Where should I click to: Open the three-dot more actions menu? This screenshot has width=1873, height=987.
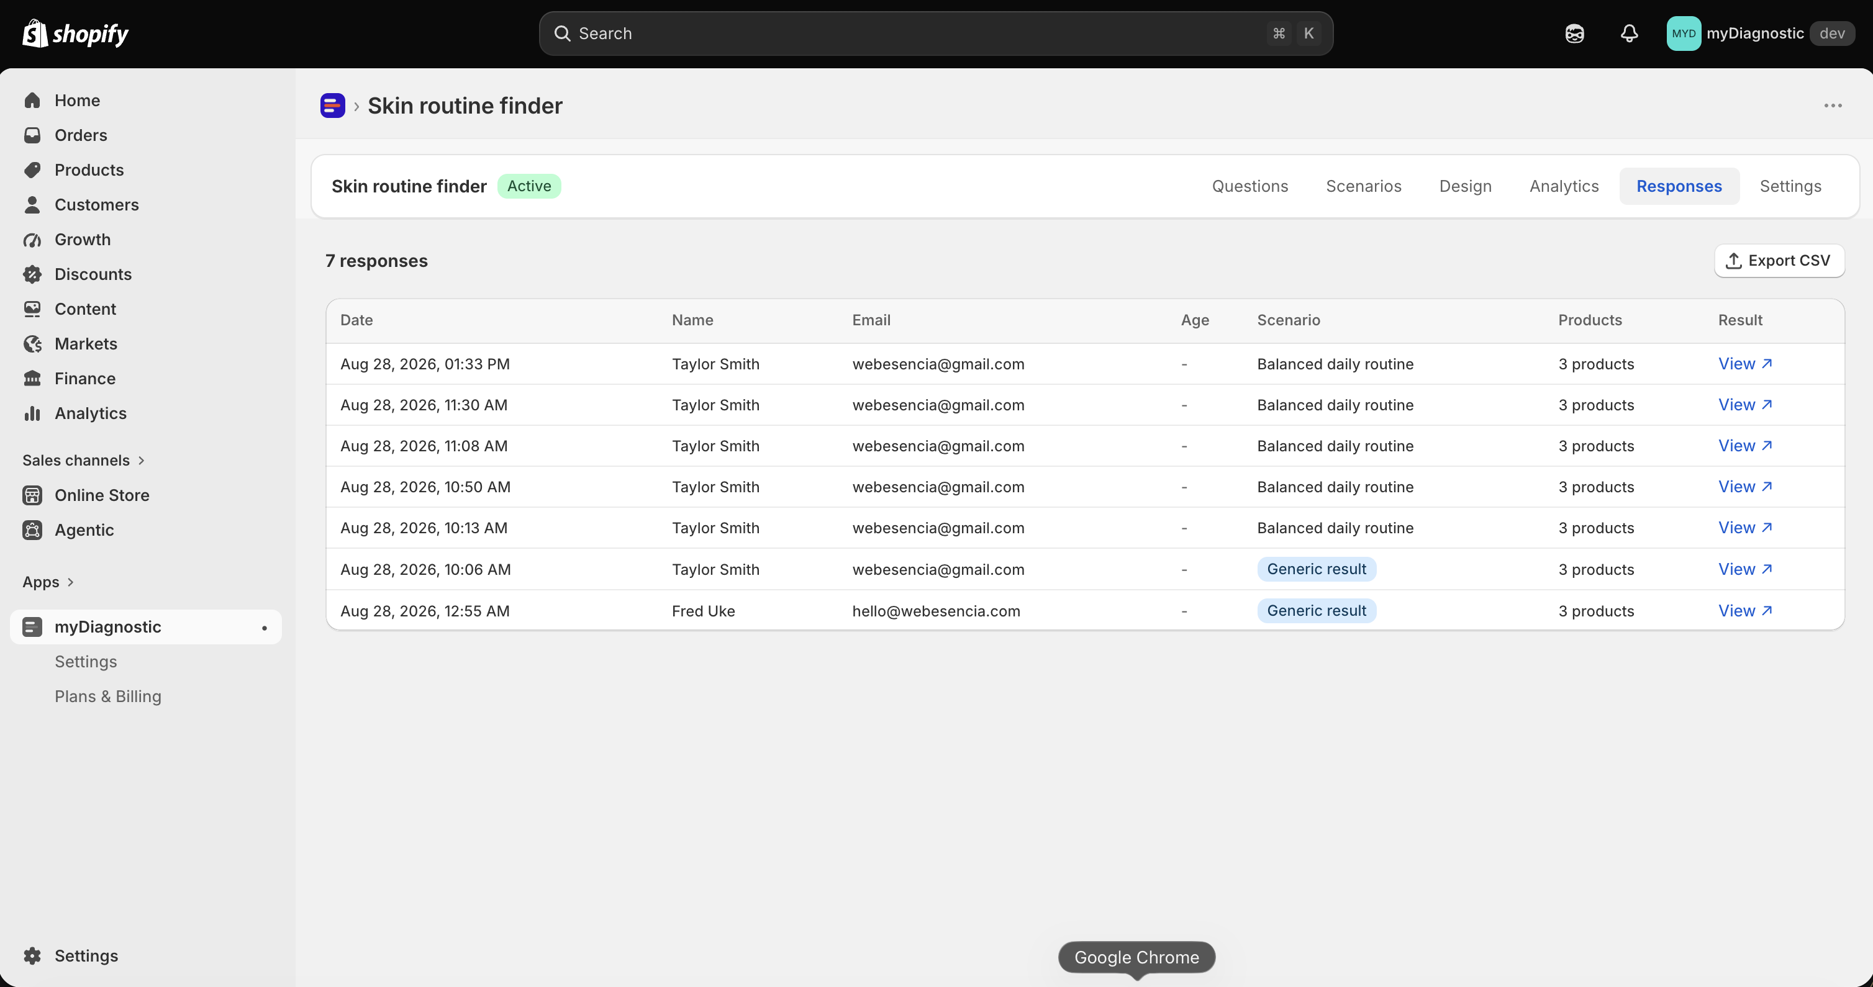click(x=1832, y=106)
